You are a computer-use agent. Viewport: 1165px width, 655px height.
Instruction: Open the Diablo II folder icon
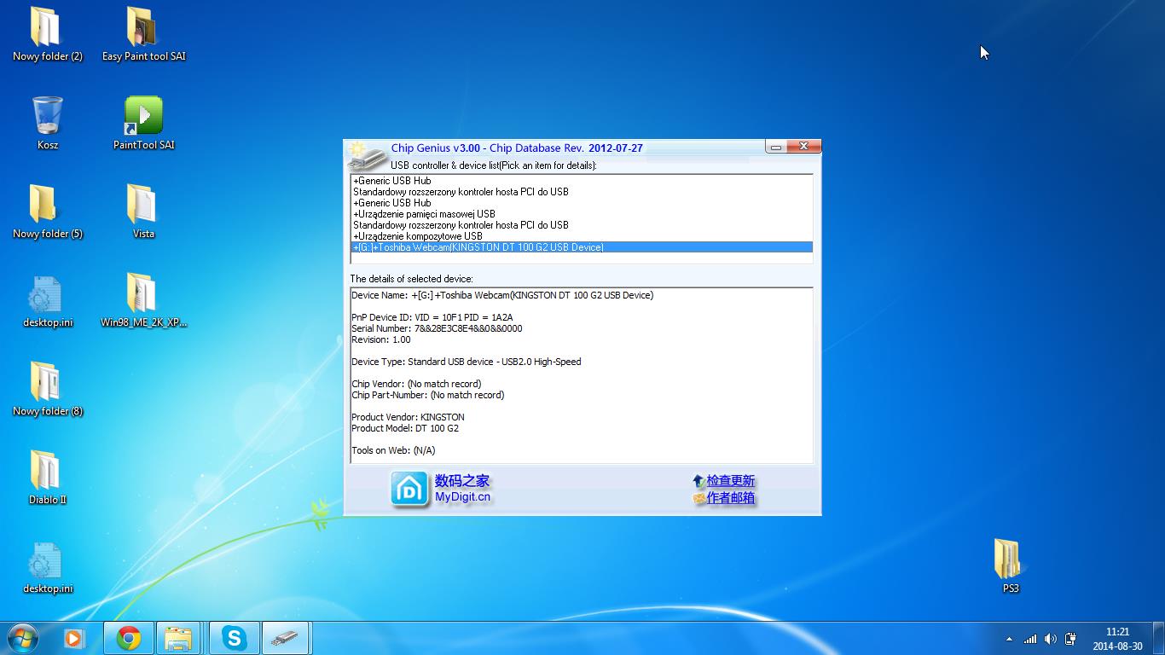(x=48, y=478)
